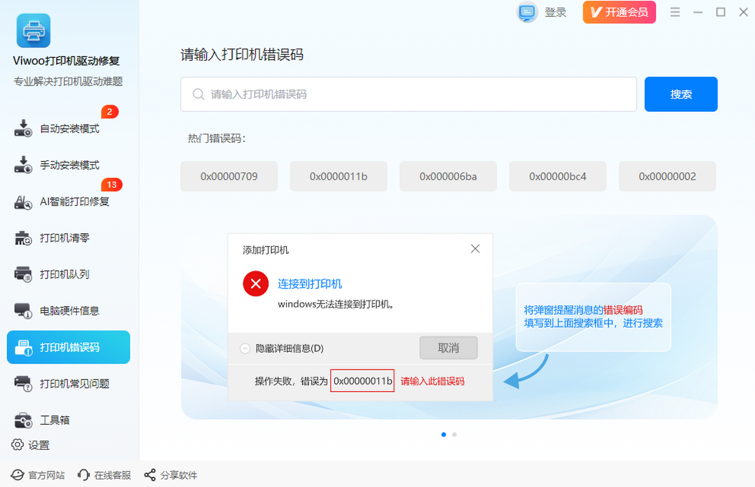Open 电脑硬件信息 in the sidebar

69,311
